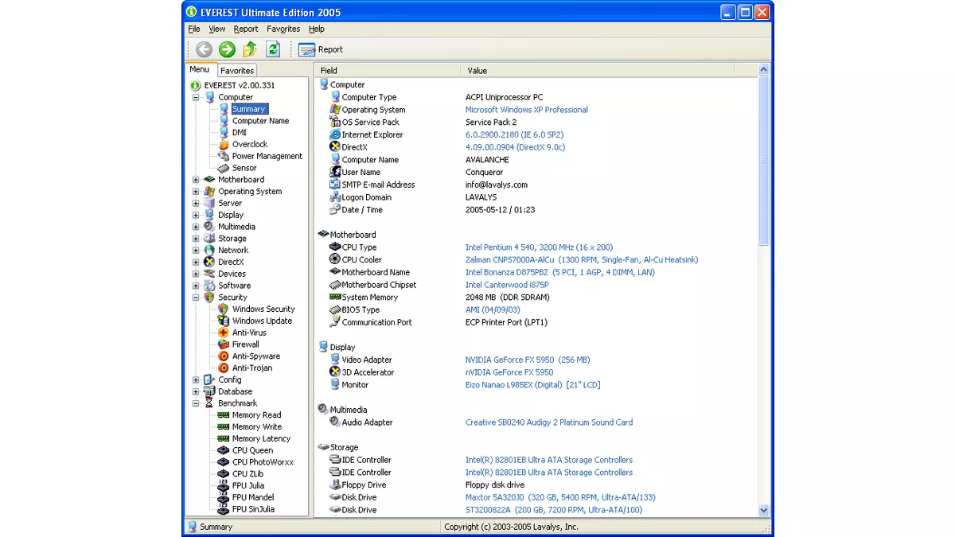Follow the Microsoft Windows XP Professional link
Screen dimensions: 955x537
pyautogui.click(x=526, y=110)
